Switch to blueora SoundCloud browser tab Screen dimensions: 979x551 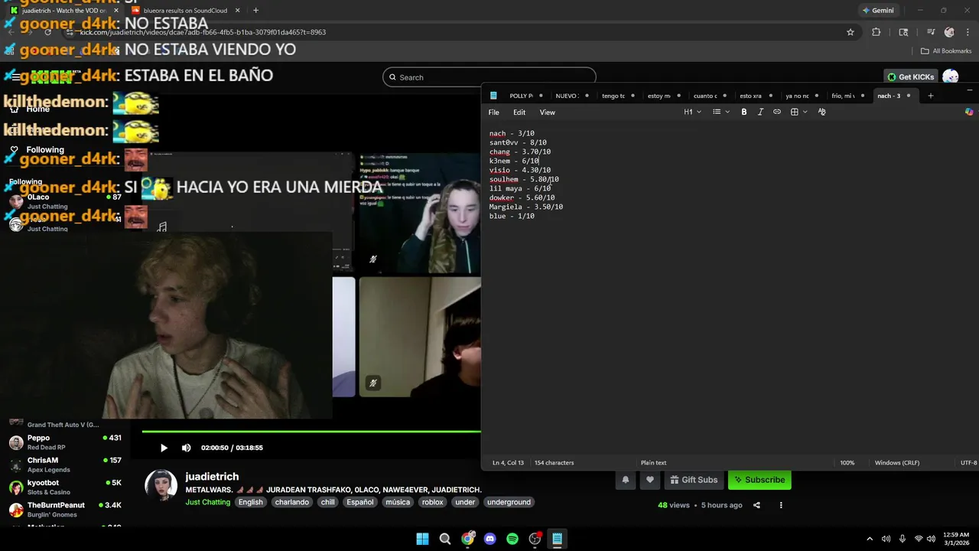point(184,11)
